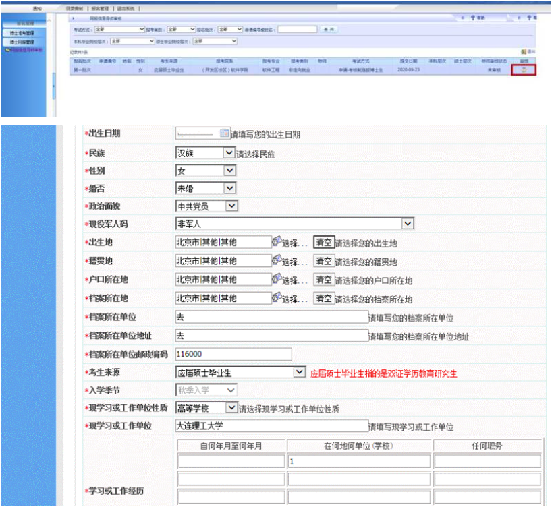554x511 pixels.
Task: Click the 退出系统 menu item
Action: click(126, 9)
